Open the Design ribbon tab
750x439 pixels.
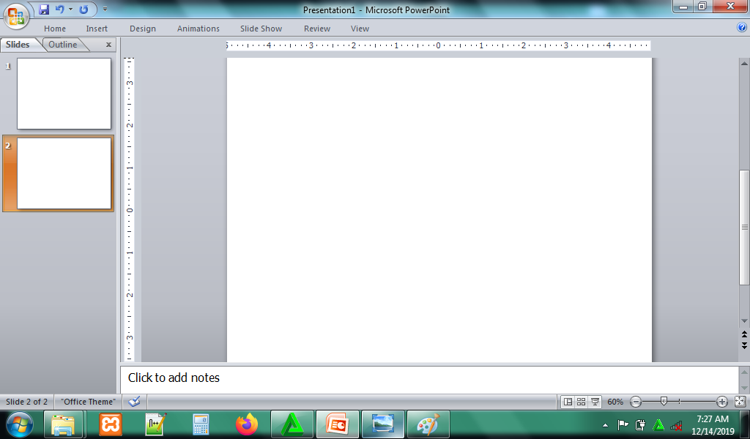click(x=143, y=29)
